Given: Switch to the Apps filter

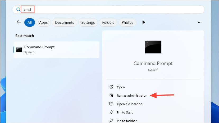Looking at the screenshot, I should tap(43, 22).
